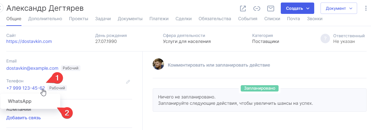Open contact in new window icon
The image size is (371, 130).
coord(243,9)
